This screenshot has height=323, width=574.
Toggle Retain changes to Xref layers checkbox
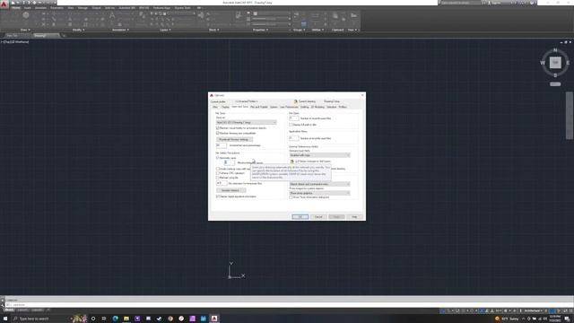click(x=297, y=161)
